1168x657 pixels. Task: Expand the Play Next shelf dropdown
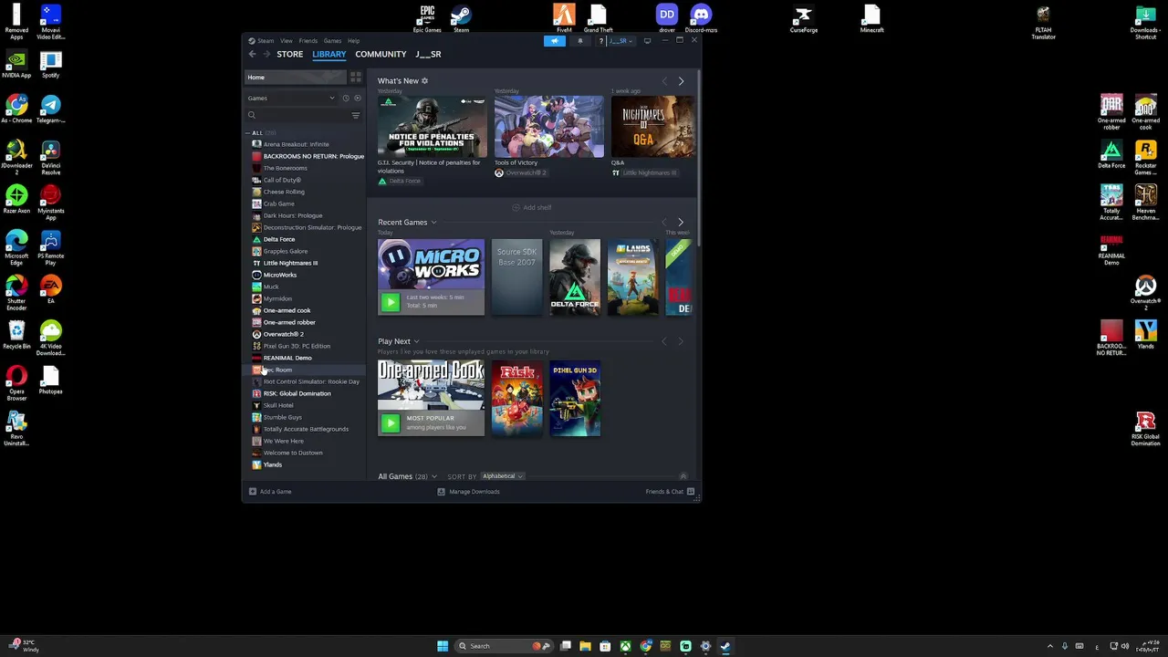416,342
